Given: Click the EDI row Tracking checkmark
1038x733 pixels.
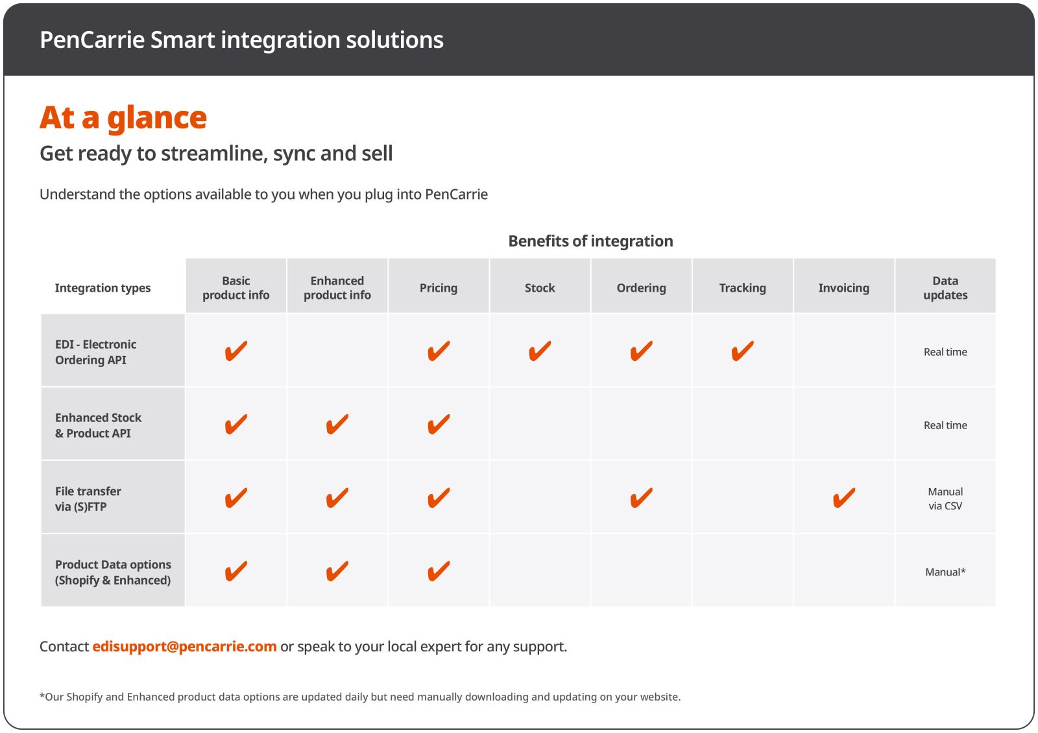Looking at the screenshot, I should point(743,351).
